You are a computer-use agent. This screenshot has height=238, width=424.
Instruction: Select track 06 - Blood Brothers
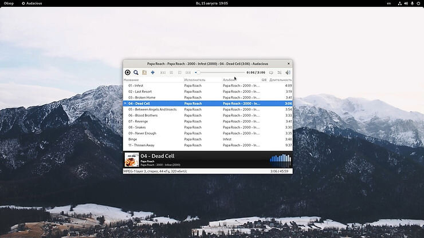point(207,116)
